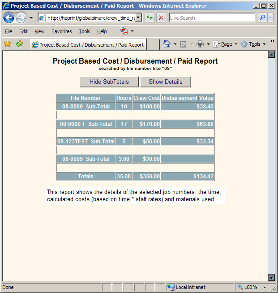
Task: Open the Adobe PDF dropdown arrow
Action: tap(132, 31)
